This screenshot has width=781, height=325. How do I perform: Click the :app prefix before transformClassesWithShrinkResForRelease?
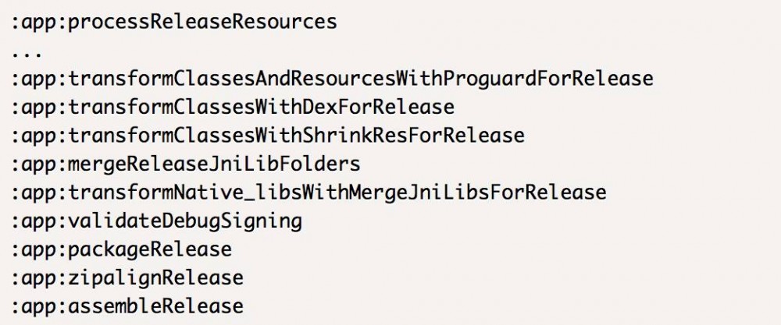pos(37,135)
